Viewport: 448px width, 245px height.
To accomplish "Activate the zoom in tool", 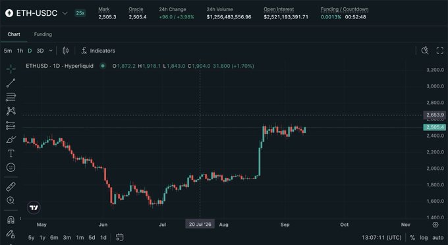I will (11, 200).
